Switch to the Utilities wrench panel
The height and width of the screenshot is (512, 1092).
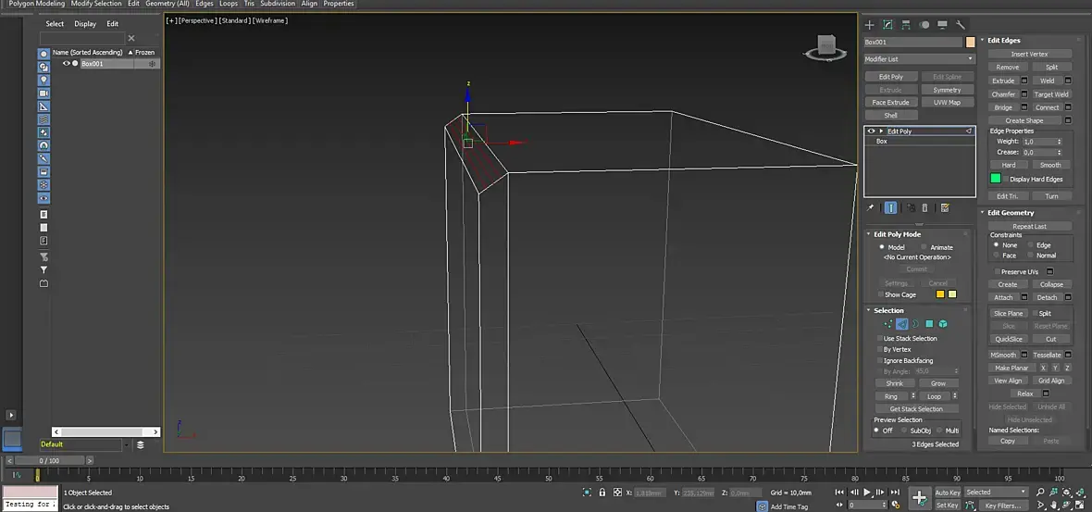point(961,25)
